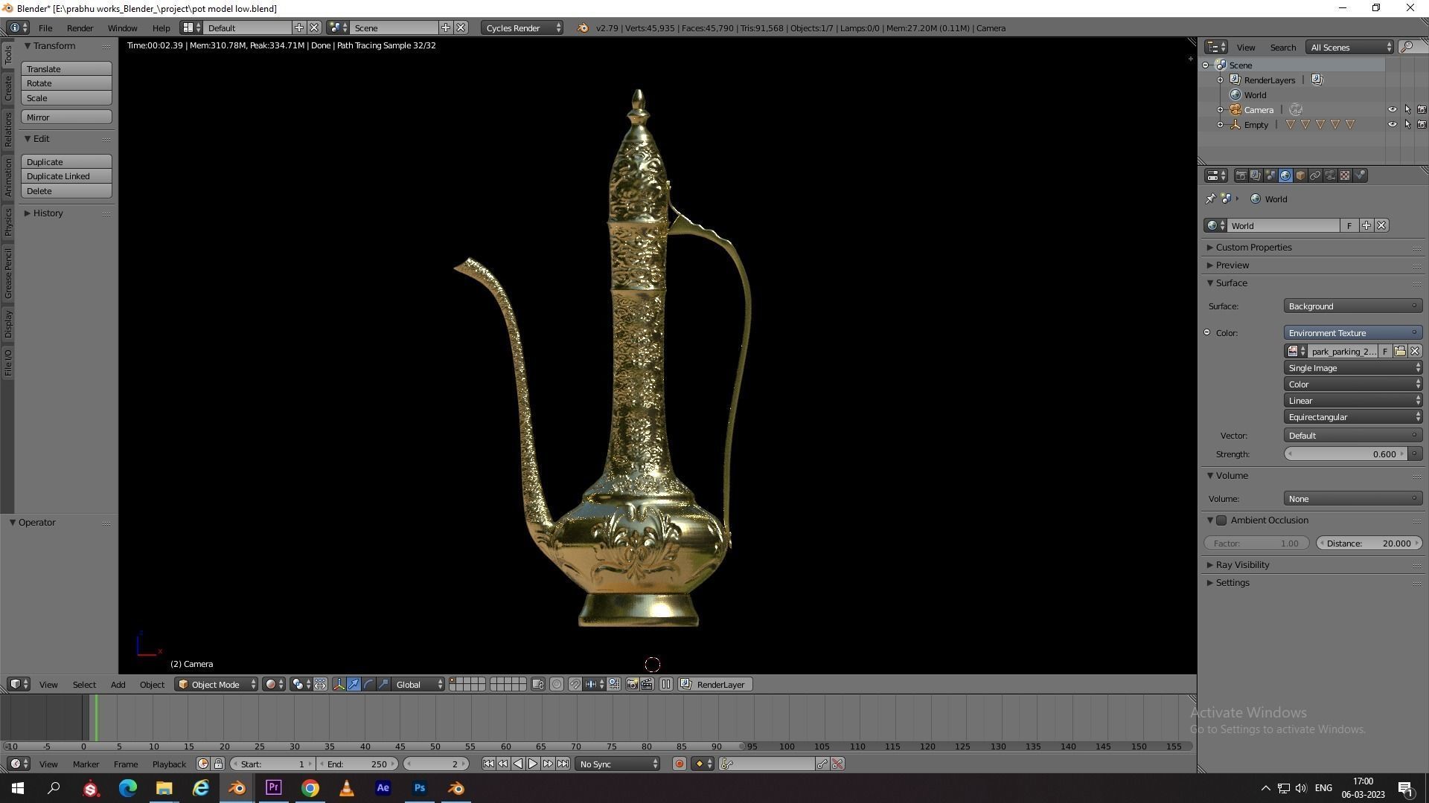The width and height of the screenshot is (1429, 803).
Task: Switch to the Grease Pencil tool shelf tab
Action: [8, 274]
